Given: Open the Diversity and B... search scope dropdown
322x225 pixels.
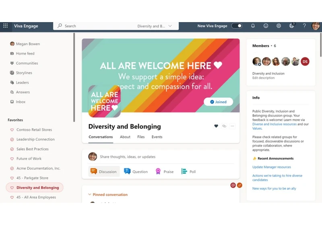Looking at the screenshot, I should coord(155,26).
